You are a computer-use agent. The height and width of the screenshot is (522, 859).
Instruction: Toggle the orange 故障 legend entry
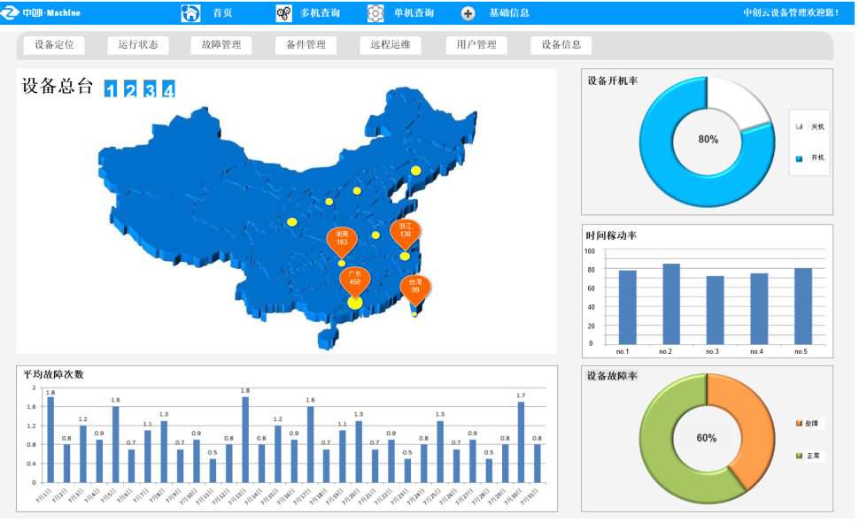[x=809, y=424]
